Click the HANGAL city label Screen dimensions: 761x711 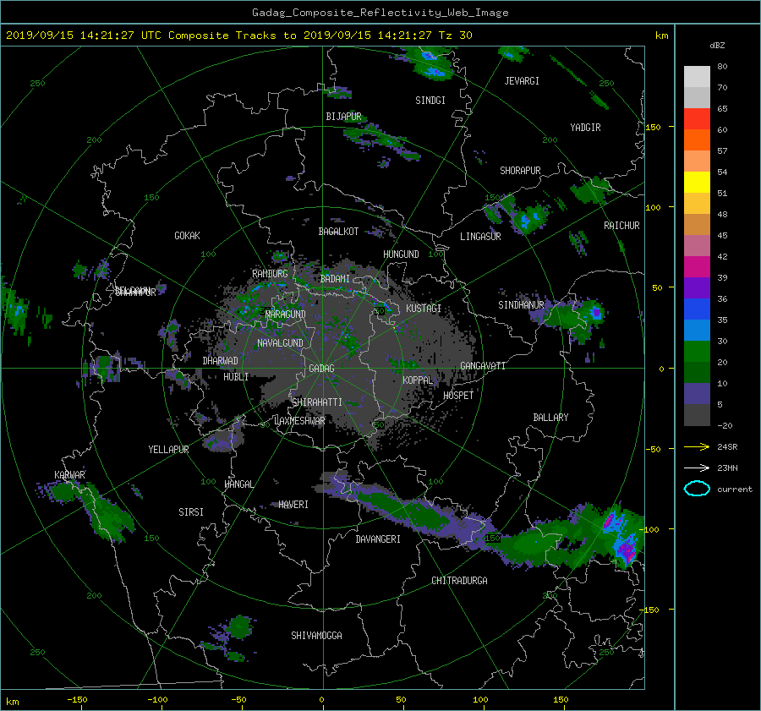[x=238, y=484]
